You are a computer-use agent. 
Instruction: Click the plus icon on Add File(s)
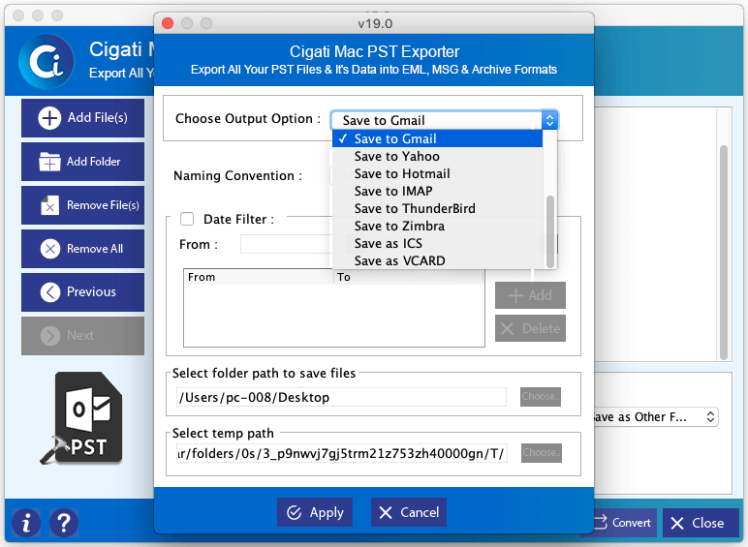tap(49, 118)
